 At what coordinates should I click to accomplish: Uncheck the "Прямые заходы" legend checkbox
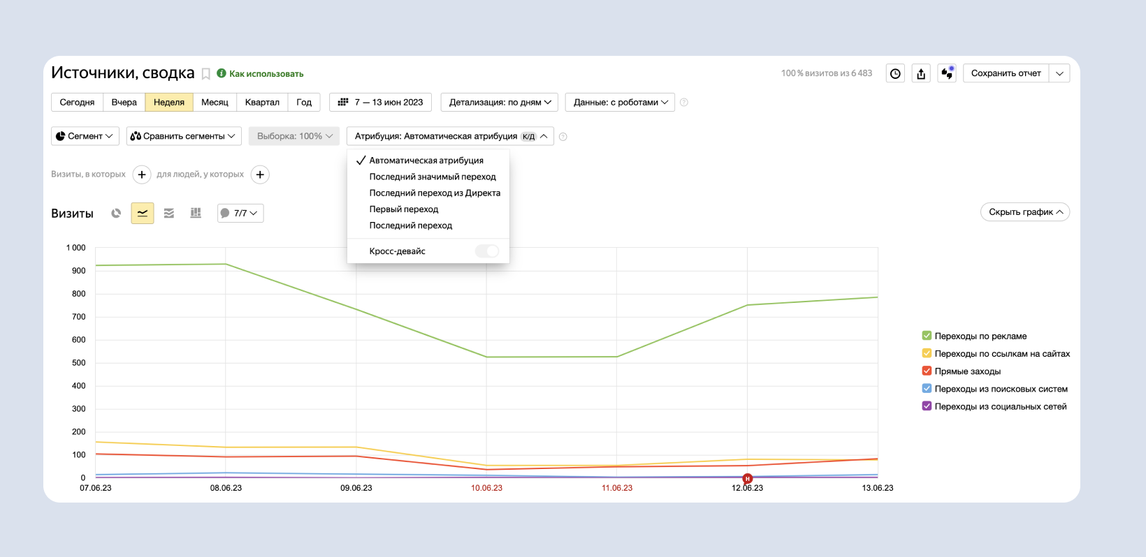927,371
